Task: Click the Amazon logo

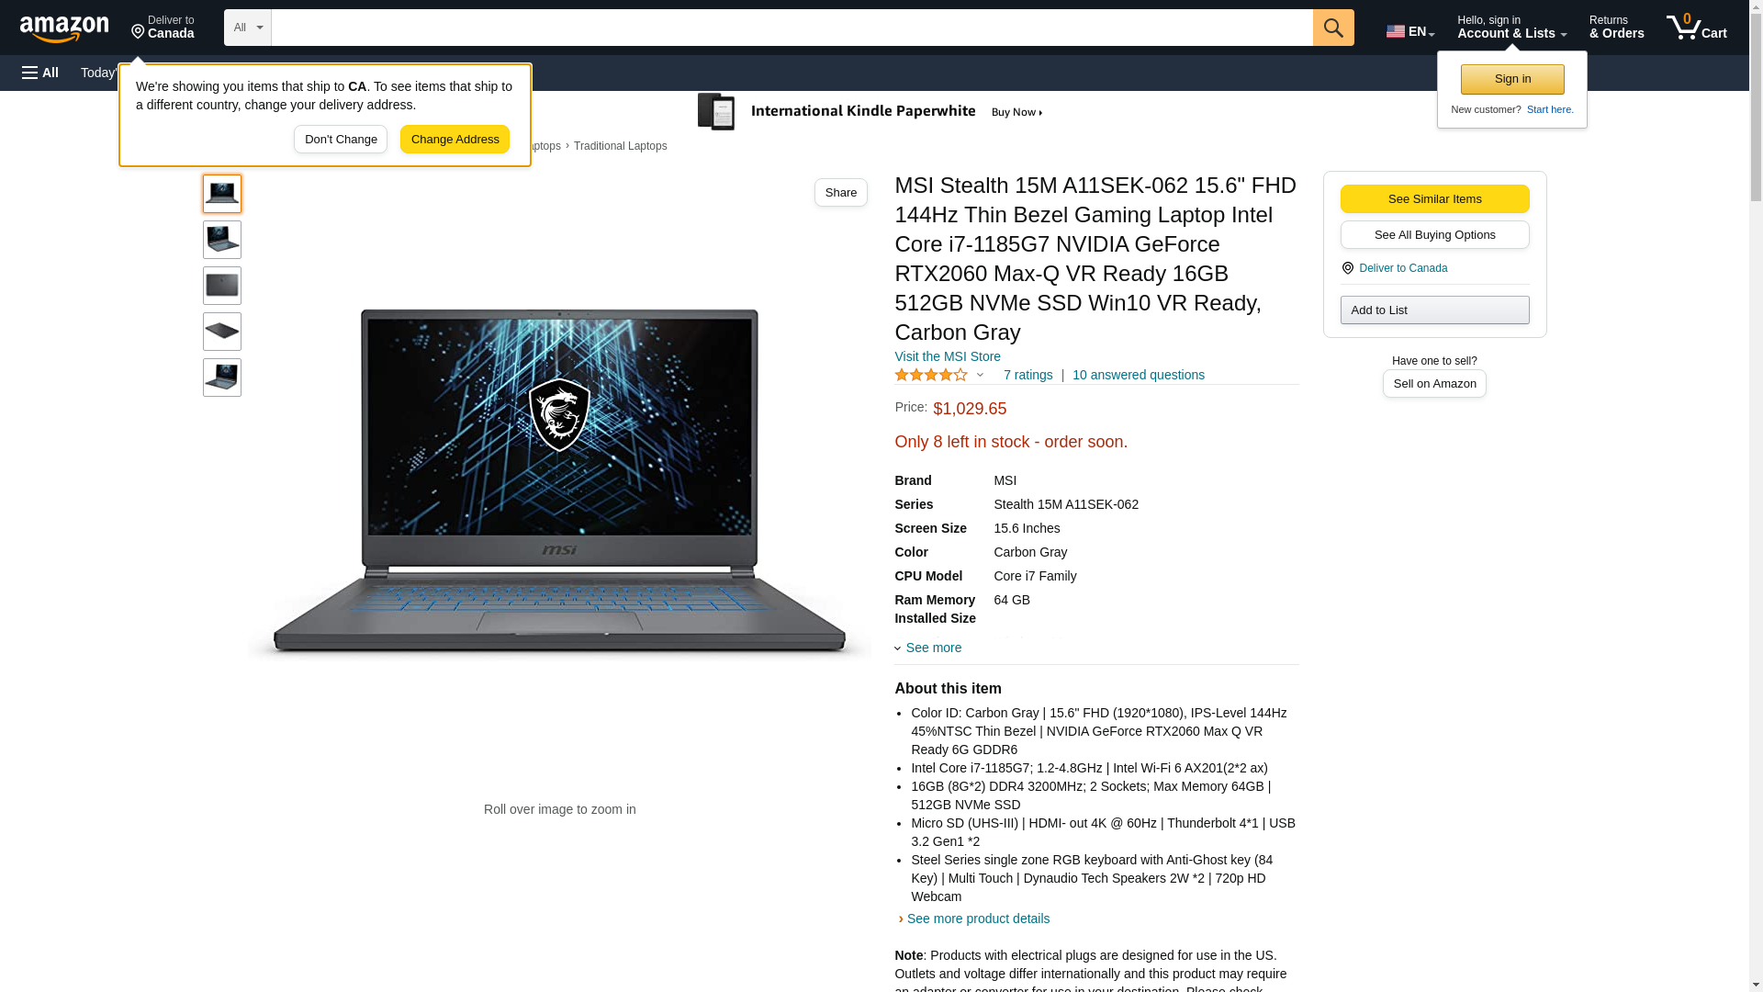Action: [x=64, y=28]
